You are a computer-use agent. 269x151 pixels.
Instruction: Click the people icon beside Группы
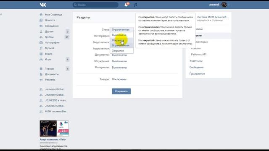41,37
